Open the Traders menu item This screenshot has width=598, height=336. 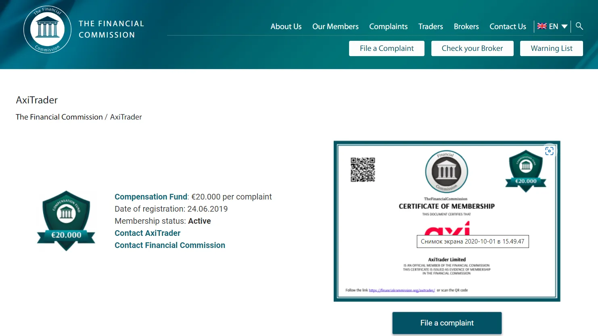431,27
